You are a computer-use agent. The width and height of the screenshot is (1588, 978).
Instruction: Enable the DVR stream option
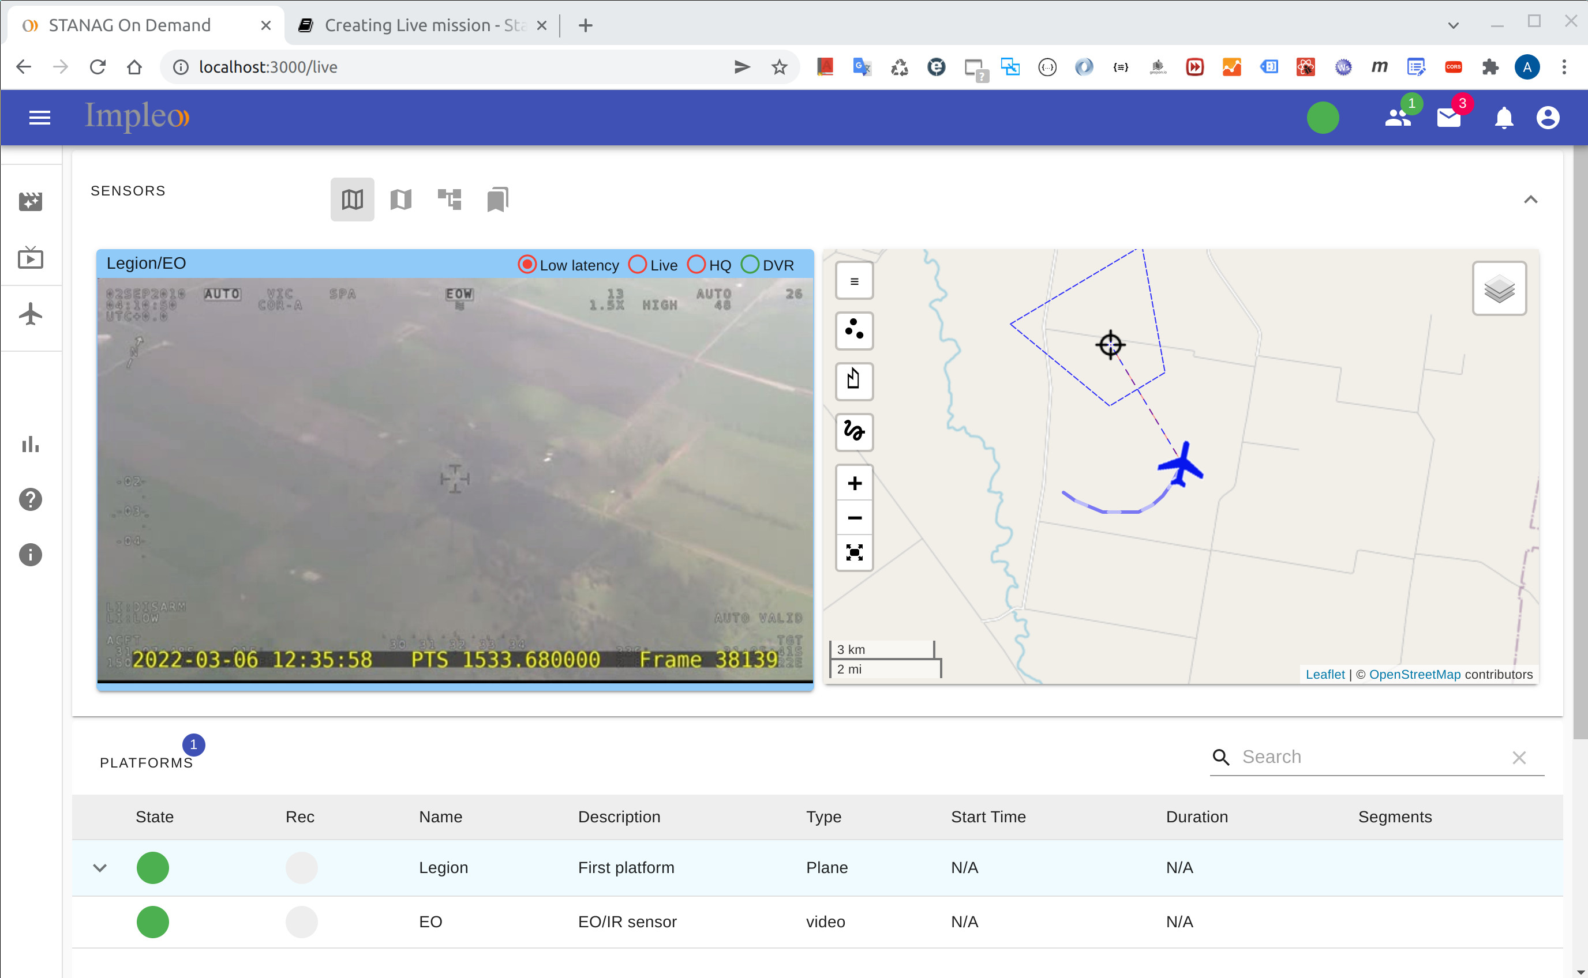point(750,265)
